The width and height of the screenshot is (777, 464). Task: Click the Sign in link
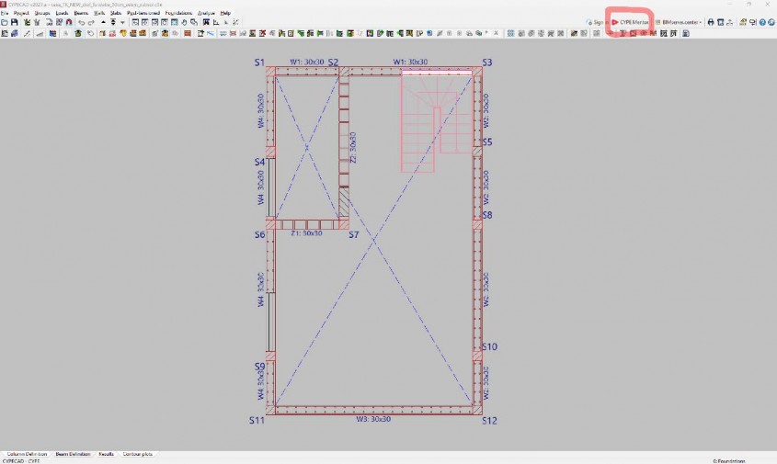[595, 22]
